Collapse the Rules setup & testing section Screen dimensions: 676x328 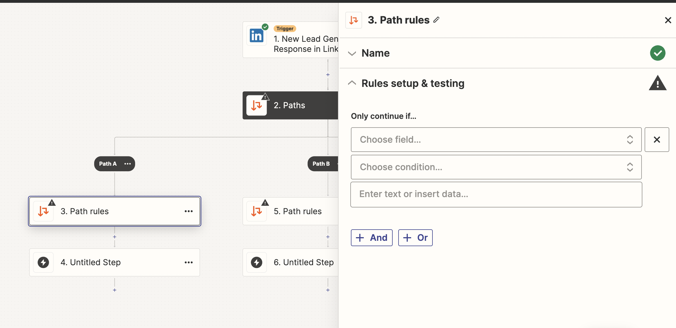(x=352, y=83)
